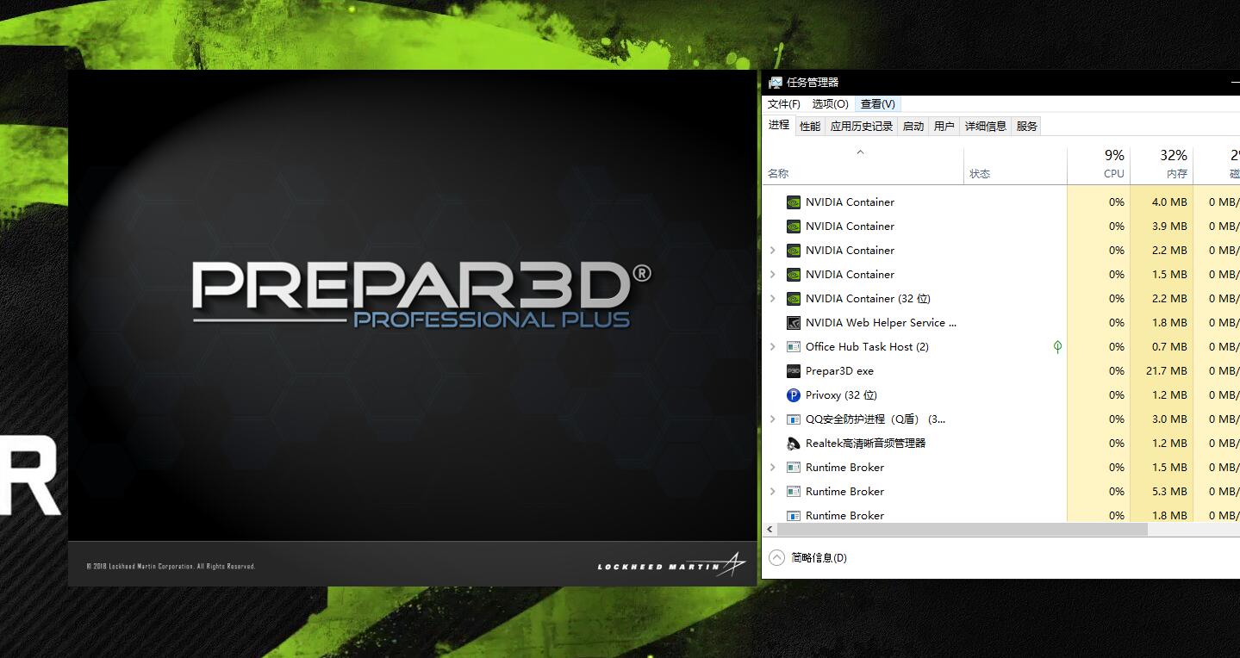Click the circled up-arrow icon beside 简略信息

[776, 557]
